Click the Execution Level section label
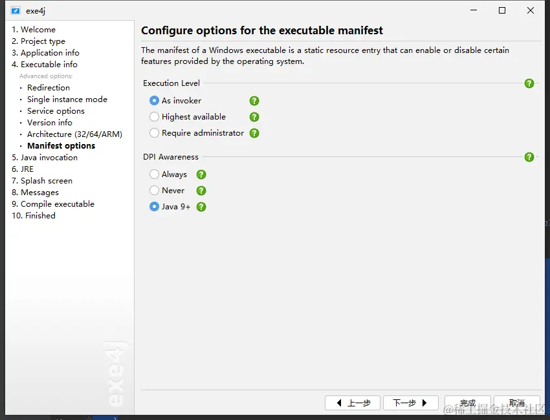The image size is (550, 420). tap(171, 83)
